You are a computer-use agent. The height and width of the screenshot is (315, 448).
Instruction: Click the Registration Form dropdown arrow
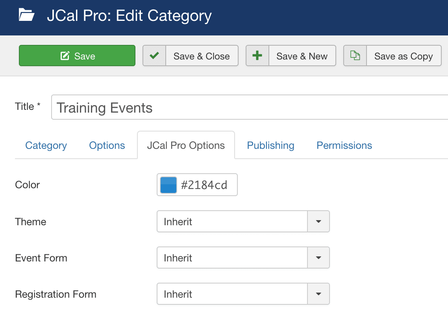pos(318,294)
